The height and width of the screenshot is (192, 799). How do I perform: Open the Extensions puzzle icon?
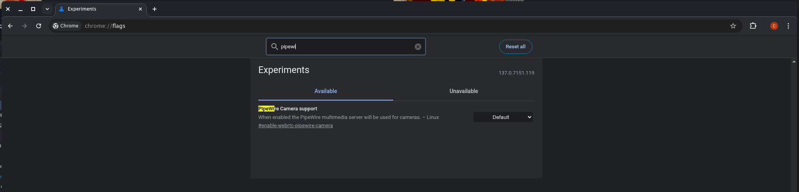753,26
